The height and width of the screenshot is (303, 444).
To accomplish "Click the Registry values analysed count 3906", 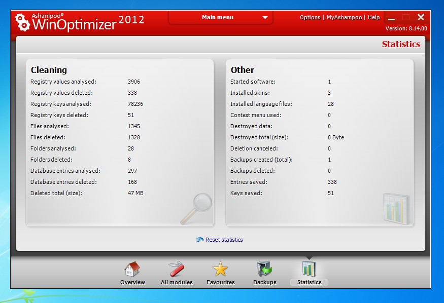I will click(133, 82).
